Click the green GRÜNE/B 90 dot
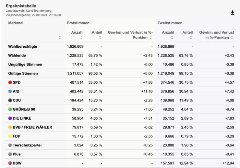240x168 pixels. pyautogui.click(x=10, y=109)
